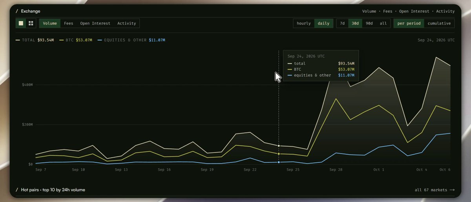Choose the 7d time range
This screenshot has height=202, width=471.
342,23
